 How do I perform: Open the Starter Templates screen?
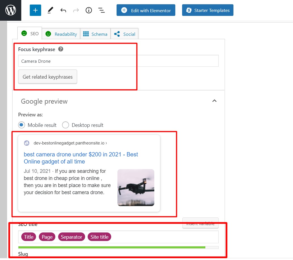point(208,10)
